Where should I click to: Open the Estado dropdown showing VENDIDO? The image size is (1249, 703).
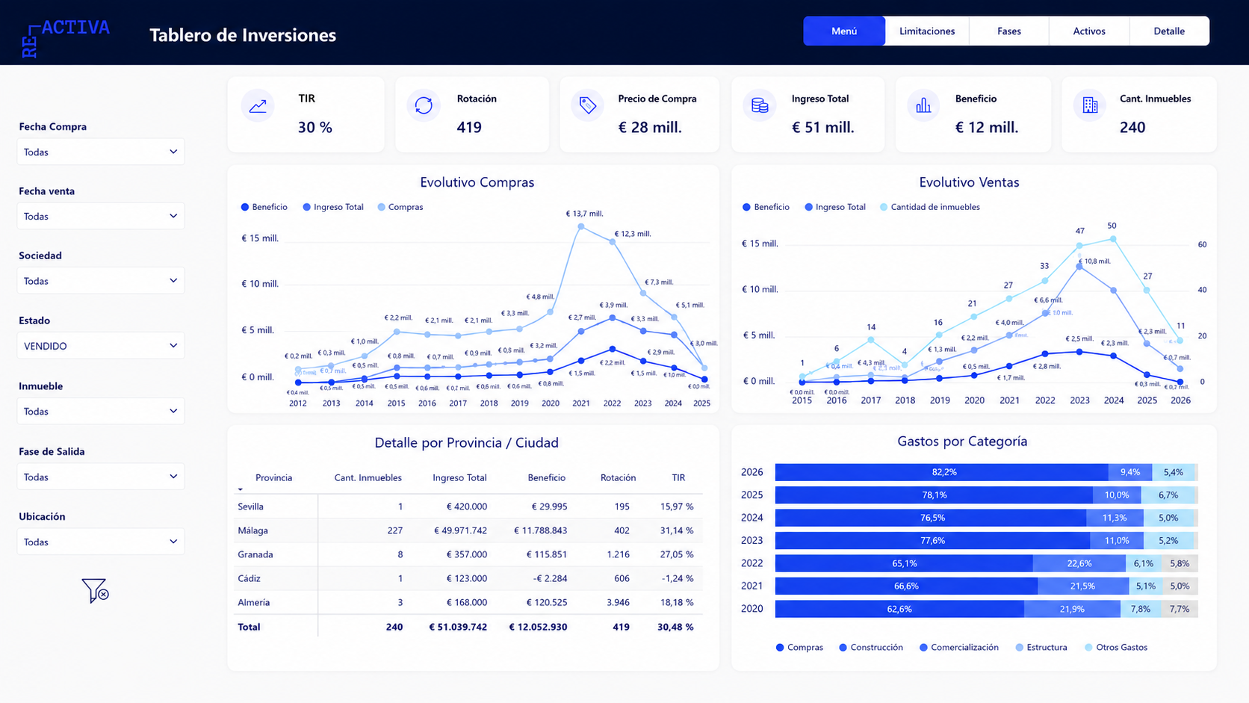[x=101, y=346]
